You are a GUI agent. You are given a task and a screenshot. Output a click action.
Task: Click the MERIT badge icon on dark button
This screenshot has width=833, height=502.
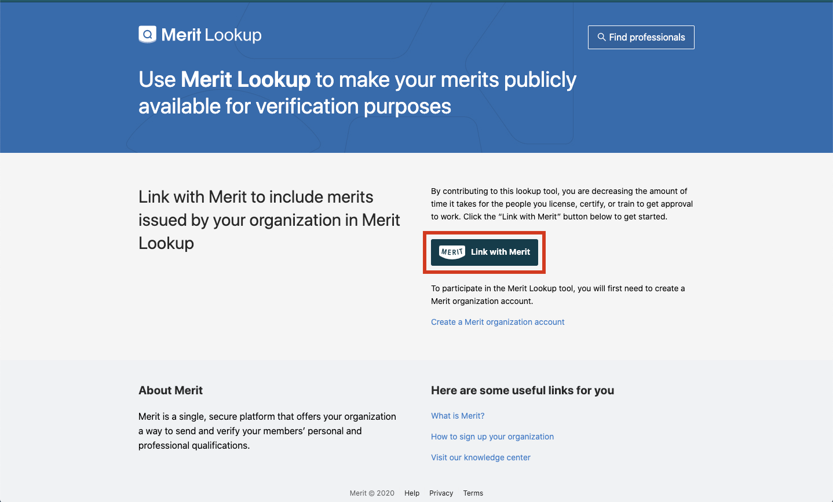pos(452,252)
